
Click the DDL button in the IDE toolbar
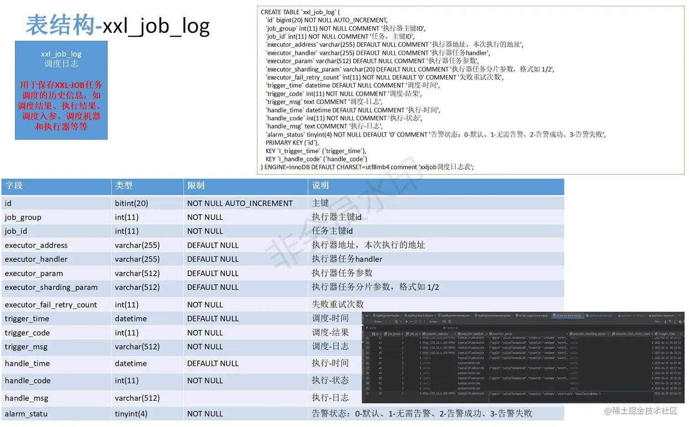pos(444,322)
